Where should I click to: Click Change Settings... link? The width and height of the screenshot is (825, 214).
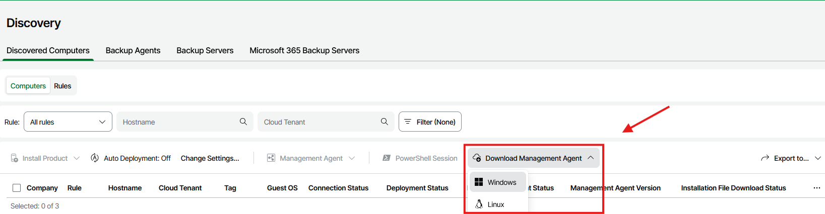pos(210,158)
